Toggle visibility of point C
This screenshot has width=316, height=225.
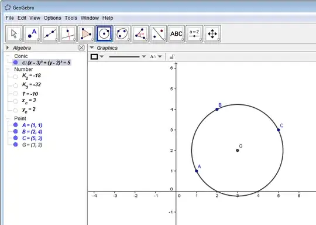coord(16,138)
